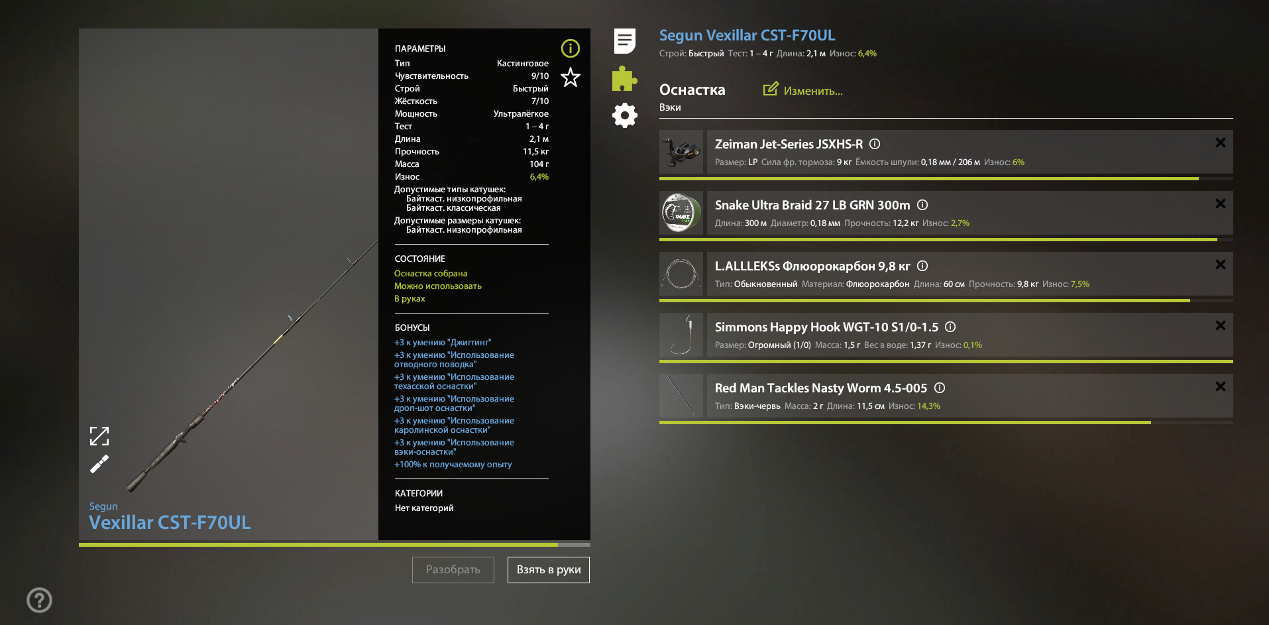Remove the L.ALLLEKSs fluorocarbon leader

(1220, 264)
